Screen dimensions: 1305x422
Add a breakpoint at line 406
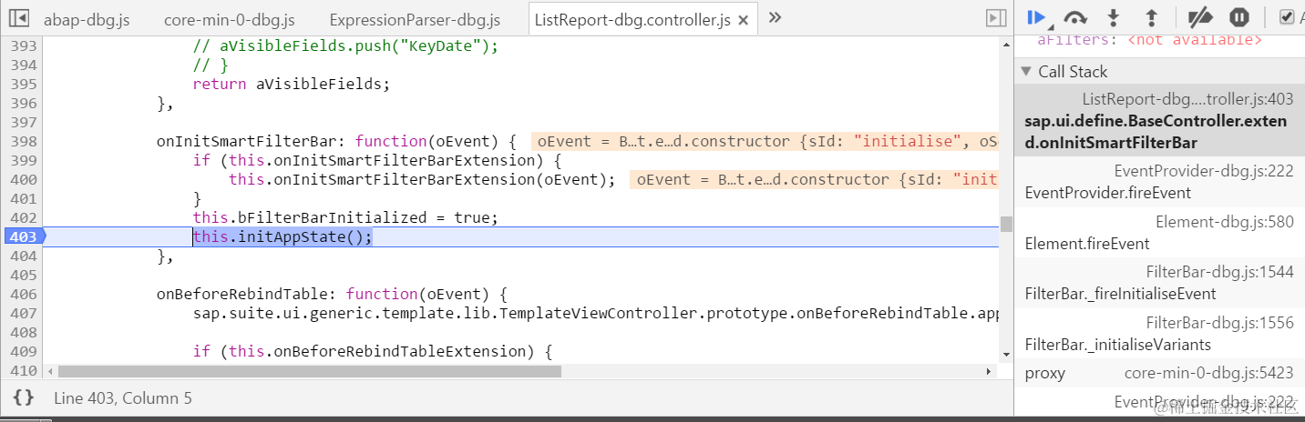pyautogui.click(x=23, y=294)
